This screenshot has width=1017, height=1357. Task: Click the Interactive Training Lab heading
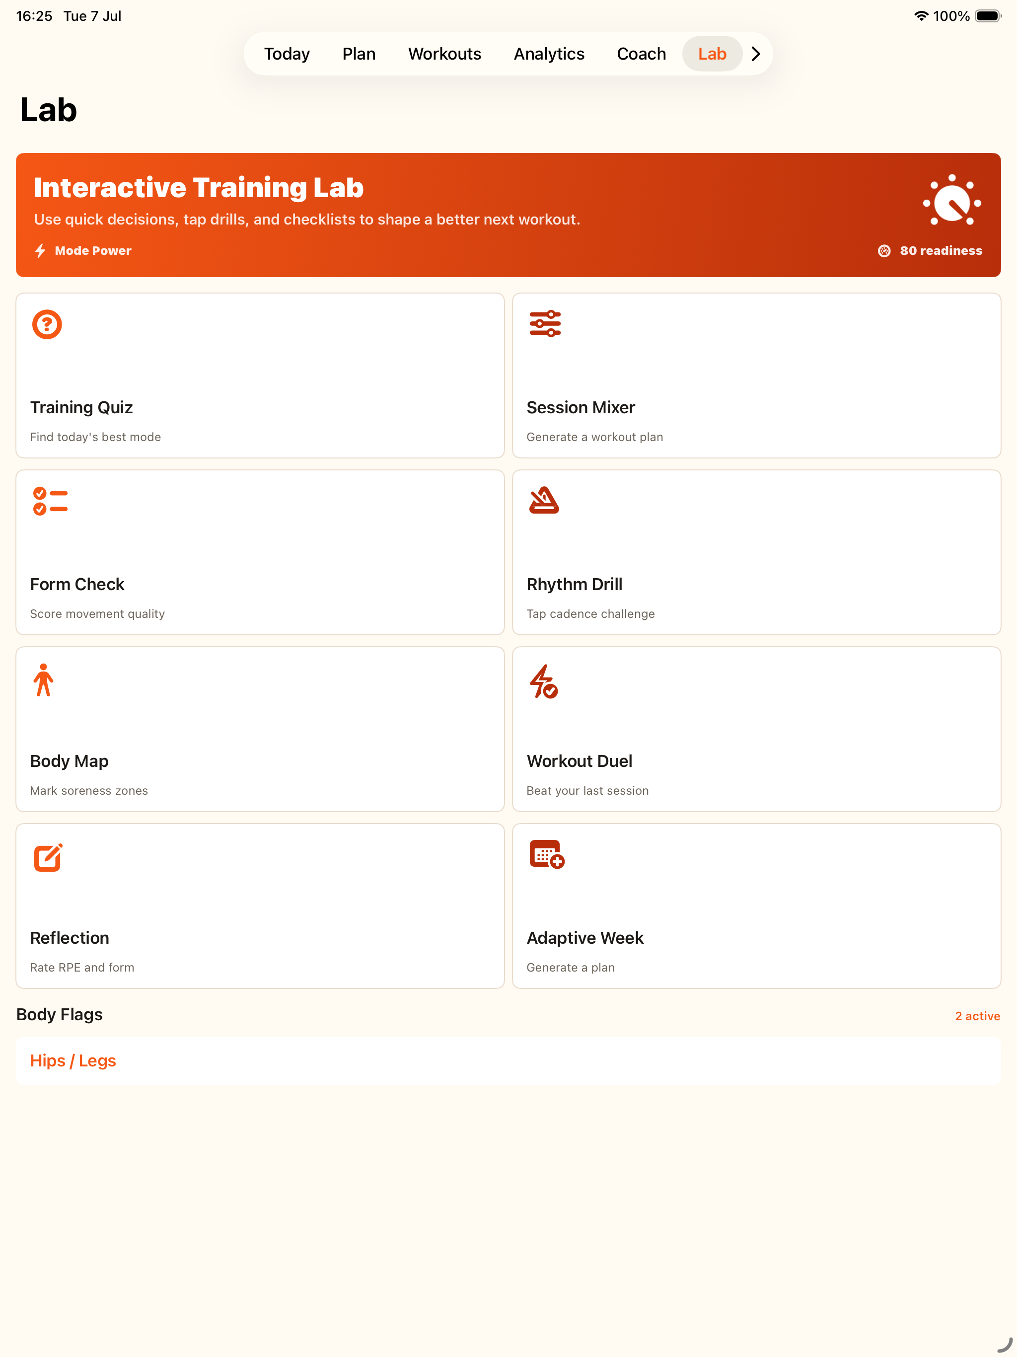click(x=199, y=188)
